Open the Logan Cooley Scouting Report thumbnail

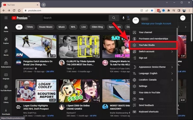pos(36,91)
